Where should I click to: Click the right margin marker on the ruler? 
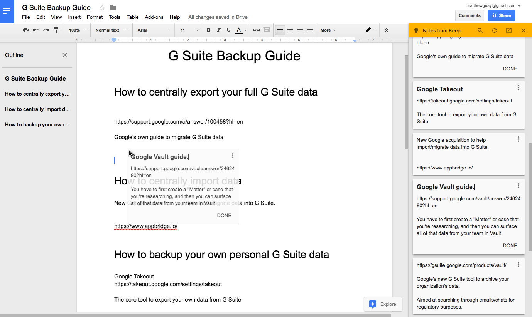tap(355, 40)
